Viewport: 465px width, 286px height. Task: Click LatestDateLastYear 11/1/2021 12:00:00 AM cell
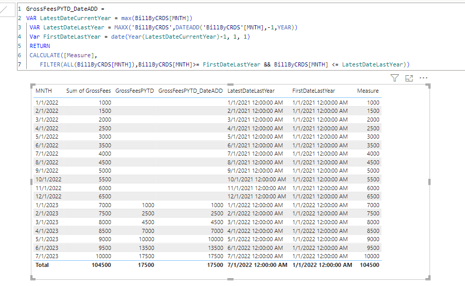point(257,188)
